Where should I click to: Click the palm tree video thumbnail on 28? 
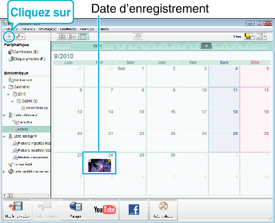(x=100, y=165)
